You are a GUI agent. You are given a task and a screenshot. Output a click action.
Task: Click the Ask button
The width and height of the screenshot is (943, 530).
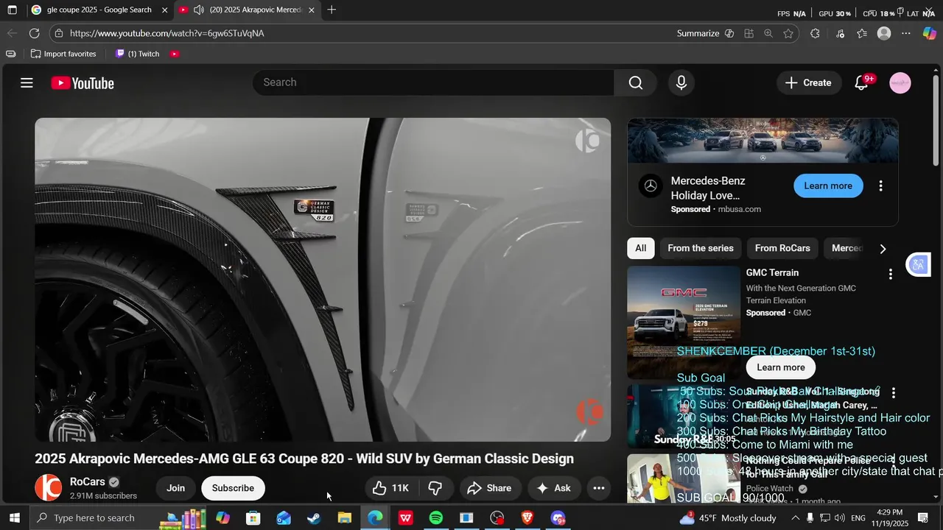pyautogui.click(x=554, y=488)
